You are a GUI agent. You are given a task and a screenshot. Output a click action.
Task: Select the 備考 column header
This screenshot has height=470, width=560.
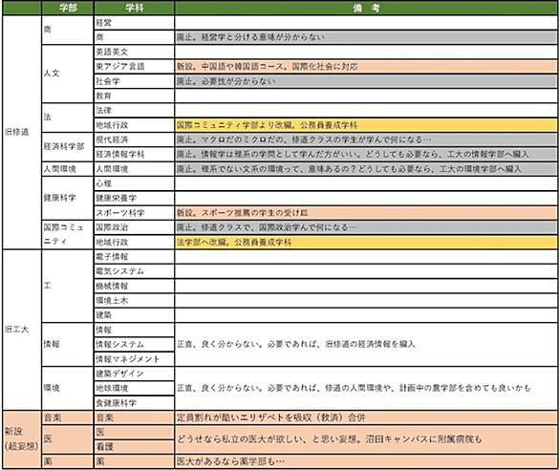(366, 8)
